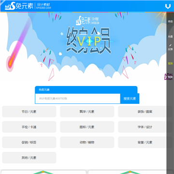
Task: Open the 反馈 pencil item in sidebar
Action: click(x=170, y=48)
